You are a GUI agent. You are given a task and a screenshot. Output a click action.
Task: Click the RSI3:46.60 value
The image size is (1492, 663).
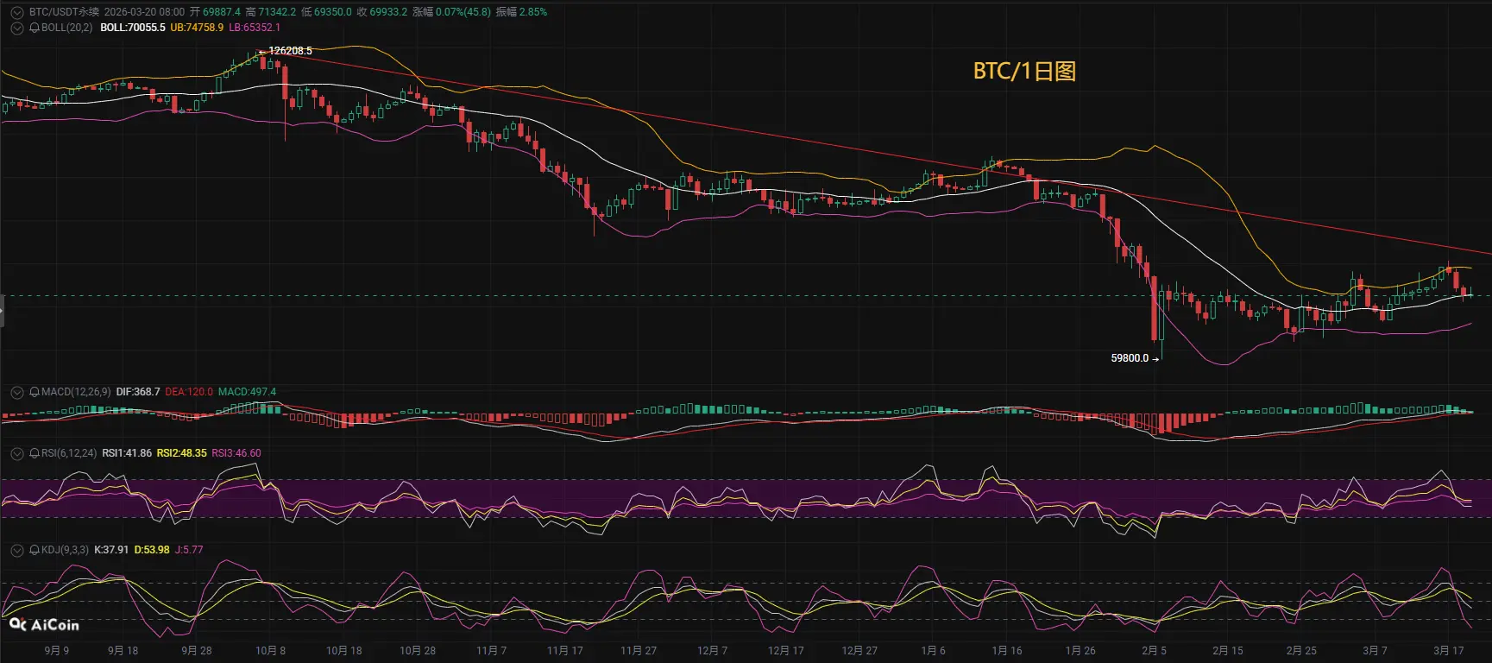[x=236, y=453]
